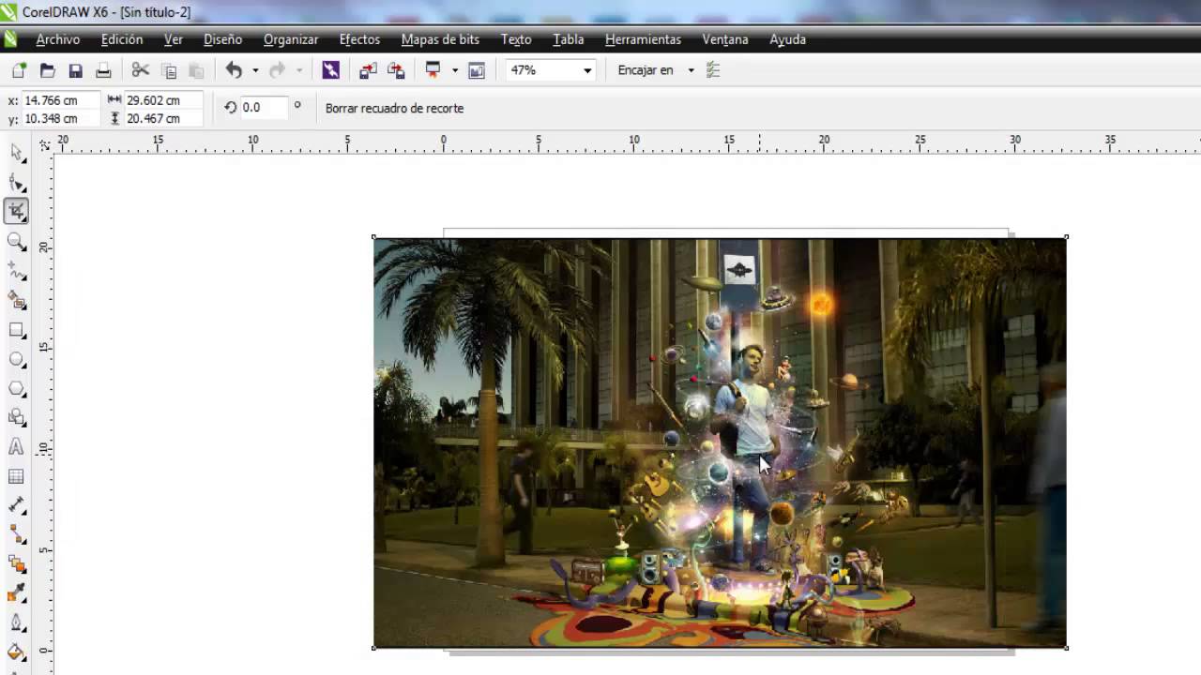Undo the last action
This screenshot has width=1201, height=675.
click(x=234, y=70)
